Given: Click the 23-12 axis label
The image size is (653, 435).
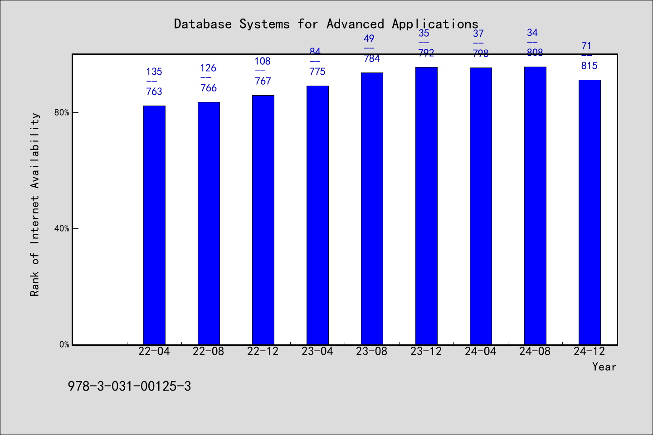Looking at the screenshot, I should click(x=426, y=351).
